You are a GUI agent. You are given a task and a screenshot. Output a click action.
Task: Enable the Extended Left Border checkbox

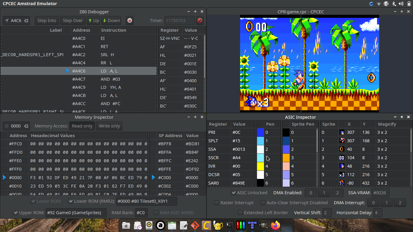click(240, 213)
